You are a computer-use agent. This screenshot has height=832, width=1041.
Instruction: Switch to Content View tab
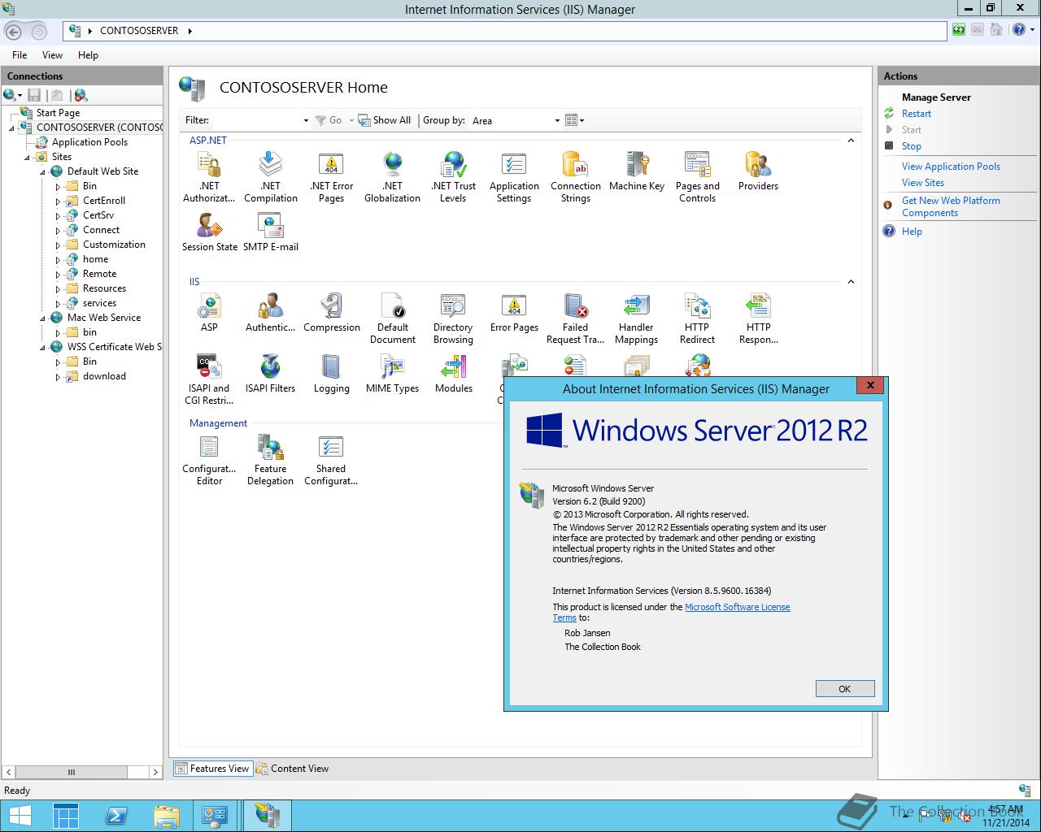click(292, 769)
